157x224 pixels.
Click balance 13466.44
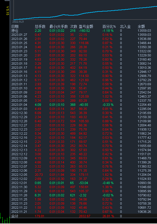(x=144, y=43)
